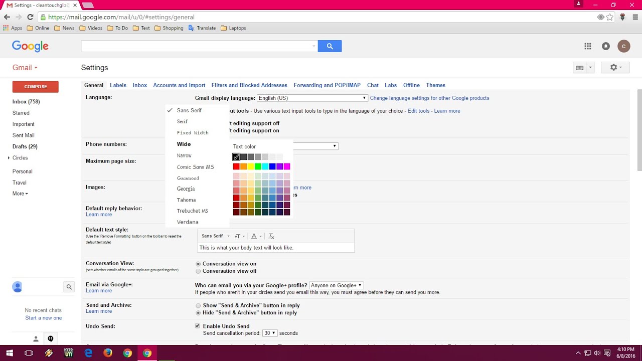Launch Firefox from the taskbar

(108, 353)
